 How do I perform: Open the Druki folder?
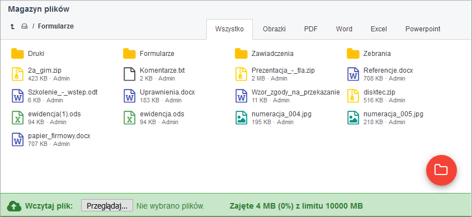(28, 54)
